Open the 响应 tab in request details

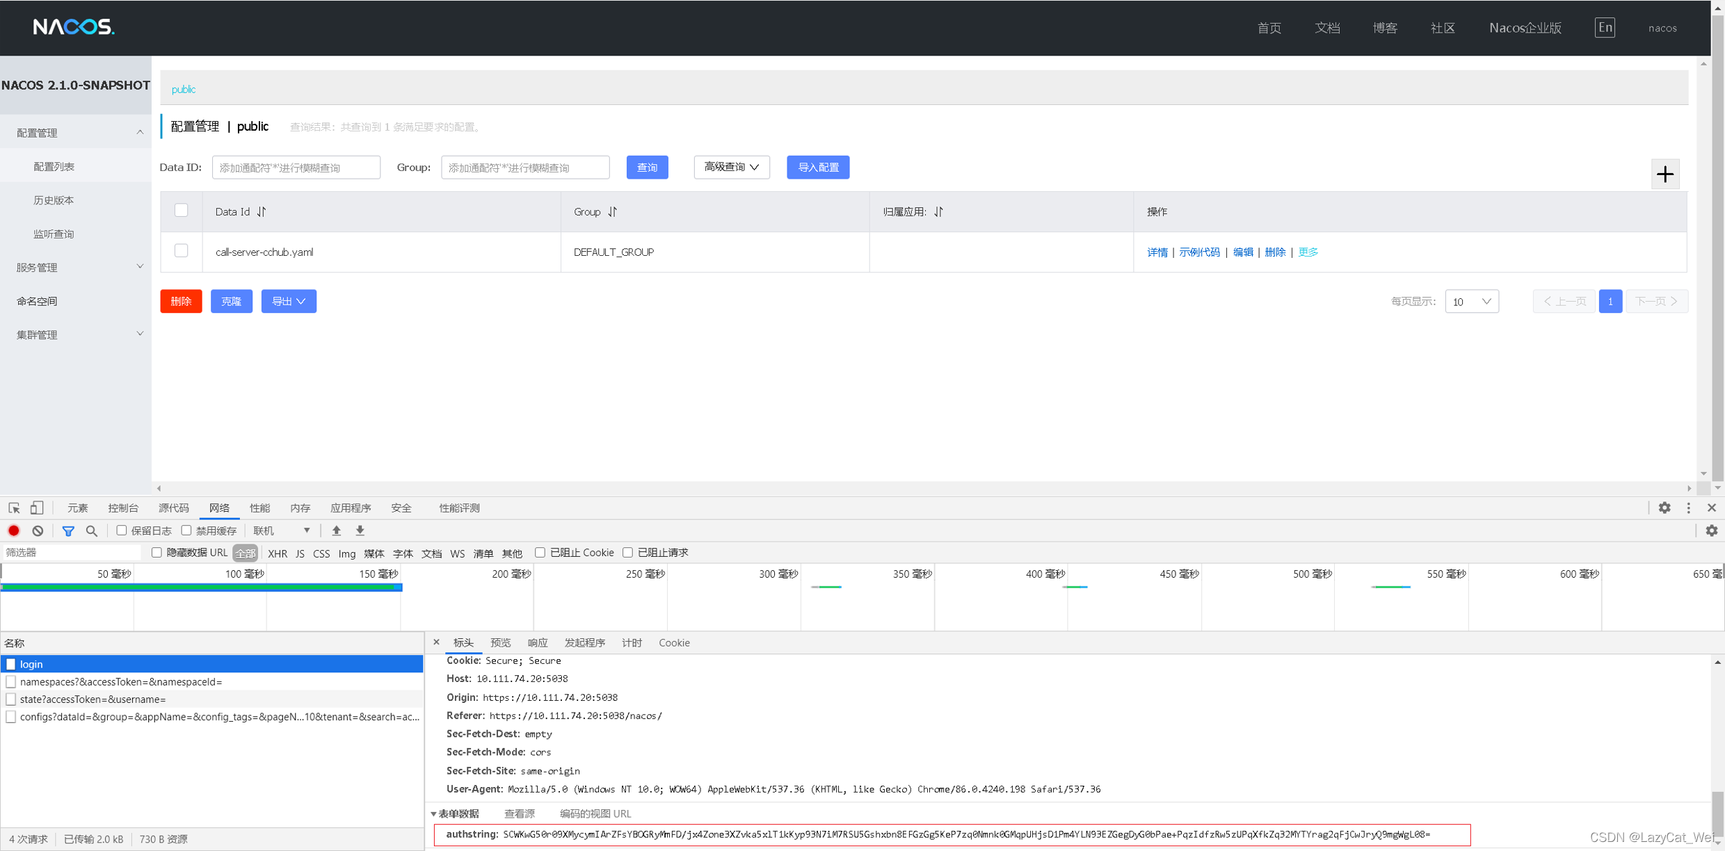[x=537, y=642]
